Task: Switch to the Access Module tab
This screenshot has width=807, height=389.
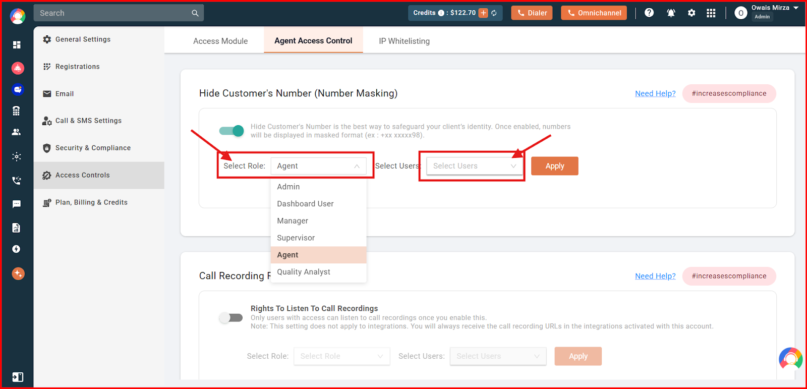Action: [220, 41]
